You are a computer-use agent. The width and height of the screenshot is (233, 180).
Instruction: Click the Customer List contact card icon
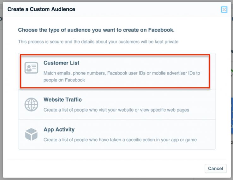tap(31, 68)
